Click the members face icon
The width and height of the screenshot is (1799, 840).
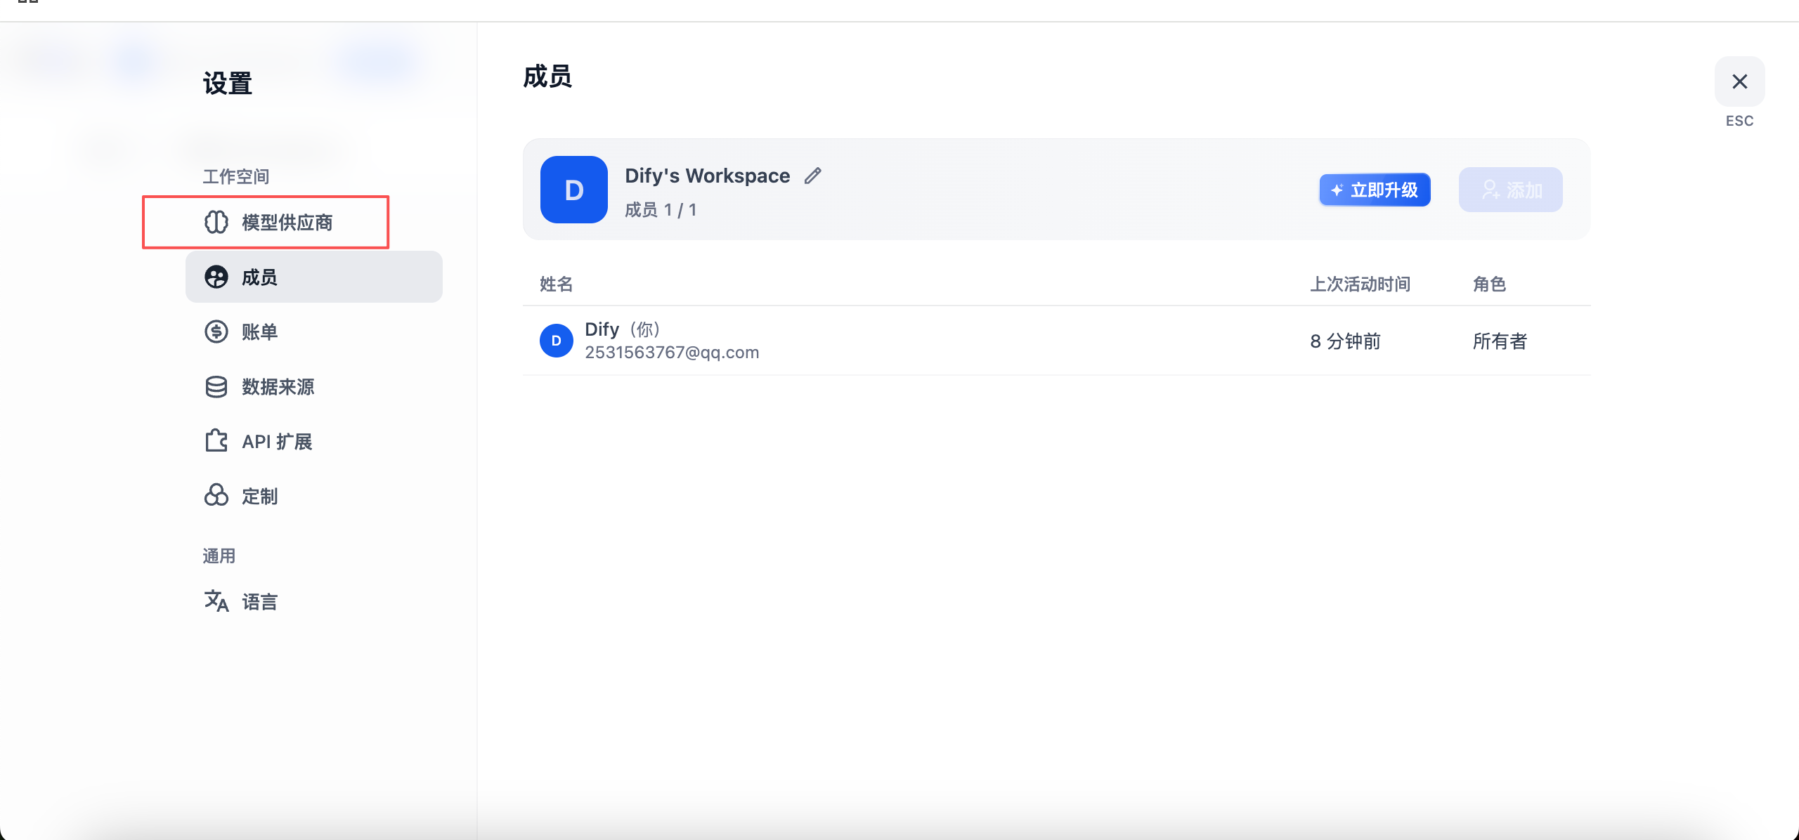[216, 277]
